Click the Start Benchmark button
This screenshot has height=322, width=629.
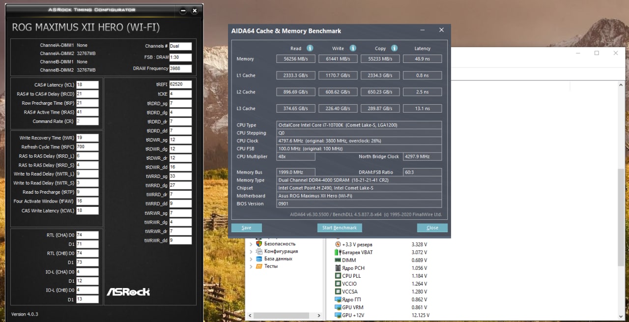(x=340, y=228)
